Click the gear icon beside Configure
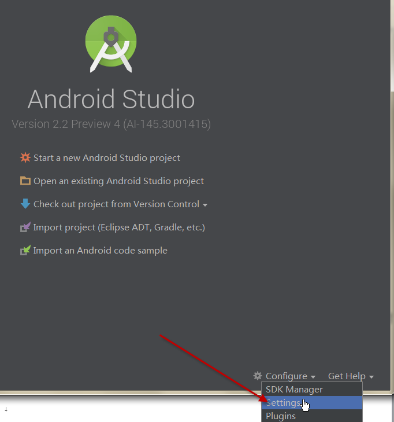This screenshot has width=394, height=422. (258, 376)
